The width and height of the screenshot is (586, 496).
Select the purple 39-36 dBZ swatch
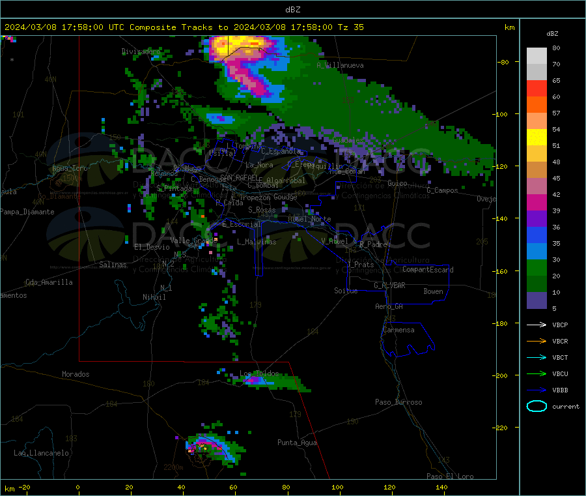(537, 219)
